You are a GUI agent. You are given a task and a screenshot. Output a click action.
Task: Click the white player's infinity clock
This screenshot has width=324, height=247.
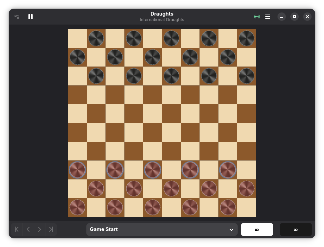(257, 229)
